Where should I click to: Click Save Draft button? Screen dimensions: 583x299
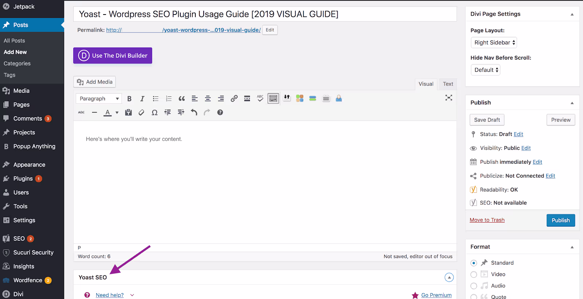coord(487,120)
